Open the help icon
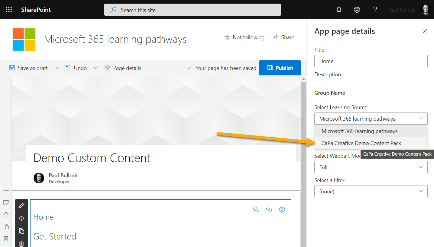Viewport: 434px width, 247px height. pyautogui.click(x=375, y=9)
